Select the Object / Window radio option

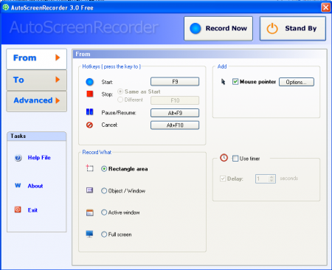pos(104,190)
